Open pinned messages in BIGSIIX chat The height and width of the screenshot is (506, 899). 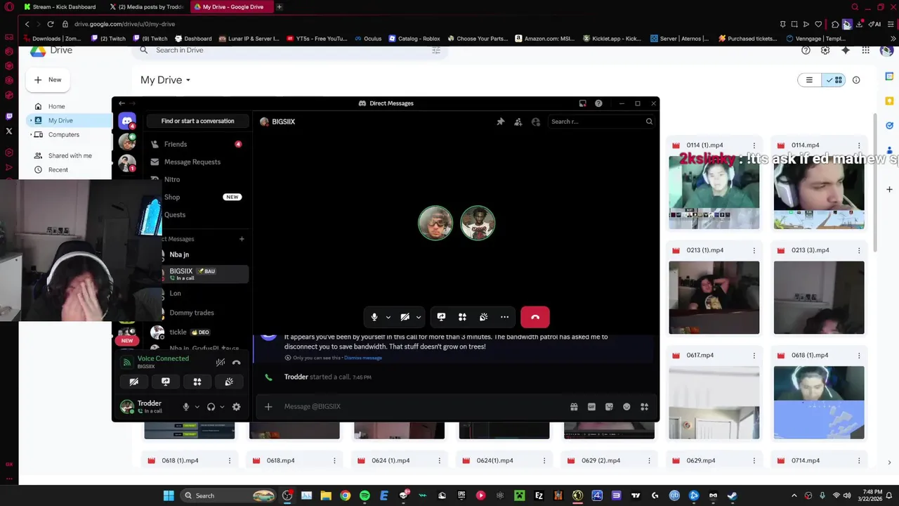click(501, 122)
